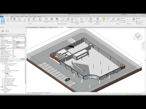
Task: Select the Assegna etichetta al locale tool
Action: point(98,20)
